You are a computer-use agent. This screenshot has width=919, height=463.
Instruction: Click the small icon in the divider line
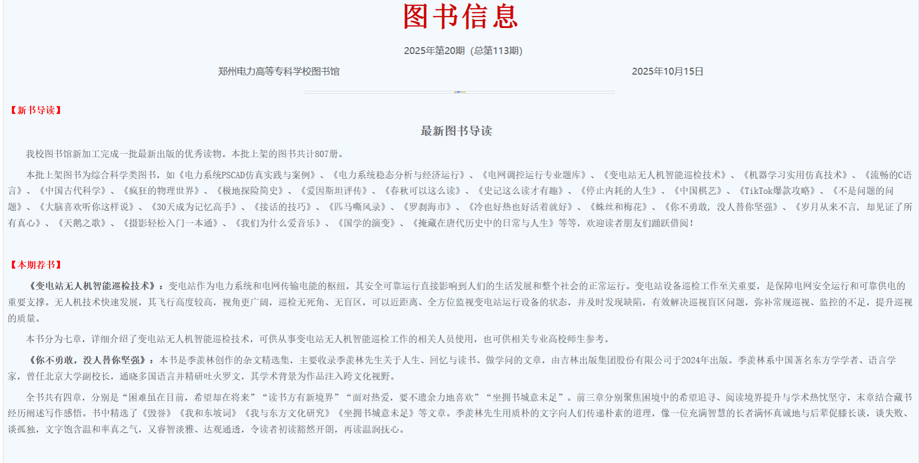pos(459,92)
